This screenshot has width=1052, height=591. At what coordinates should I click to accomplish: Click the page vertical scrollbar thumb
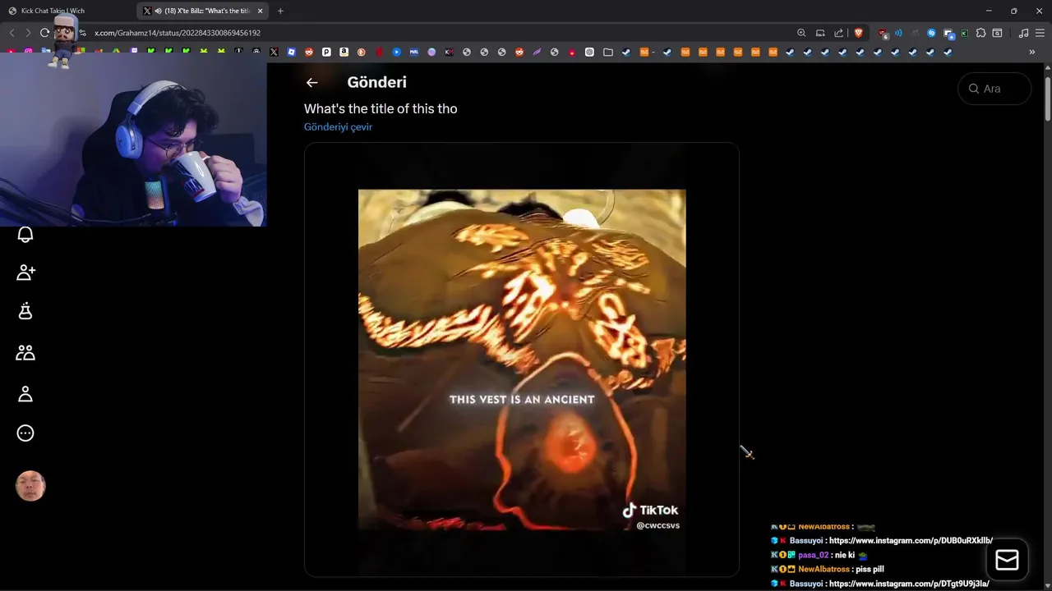pos(1048,98)
